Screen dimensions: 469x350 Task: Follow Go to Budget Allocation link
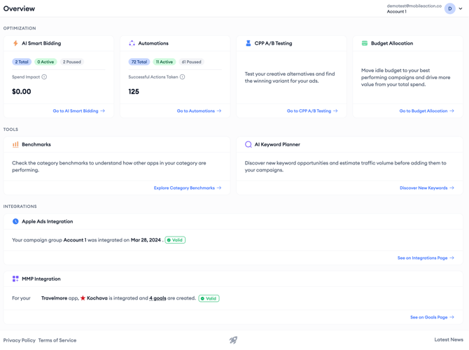pos(427,111)
